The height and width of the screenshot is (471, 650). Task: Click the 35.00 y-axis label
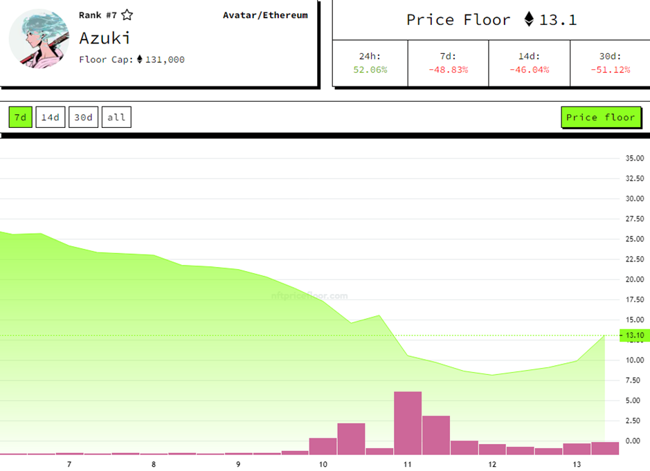click(635, 158)
